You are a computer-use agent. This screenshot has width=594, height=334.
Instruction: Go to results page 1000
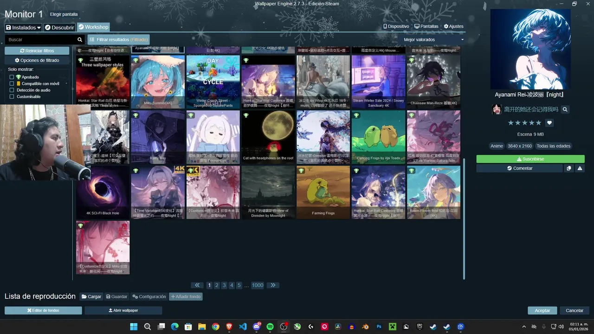tap(258, 285)
